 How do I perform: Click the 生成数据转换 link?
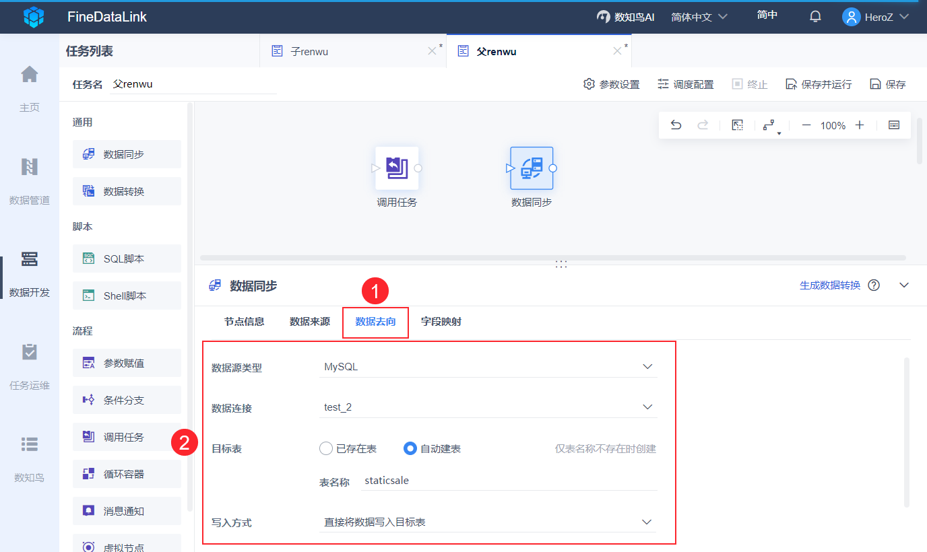point(830,285)
